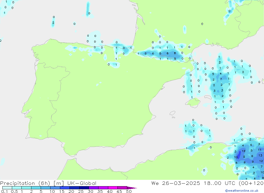This screenshot has height=193, width=264.
Task: Click the '18..00 UTC' time text
Action: point(220,183)
